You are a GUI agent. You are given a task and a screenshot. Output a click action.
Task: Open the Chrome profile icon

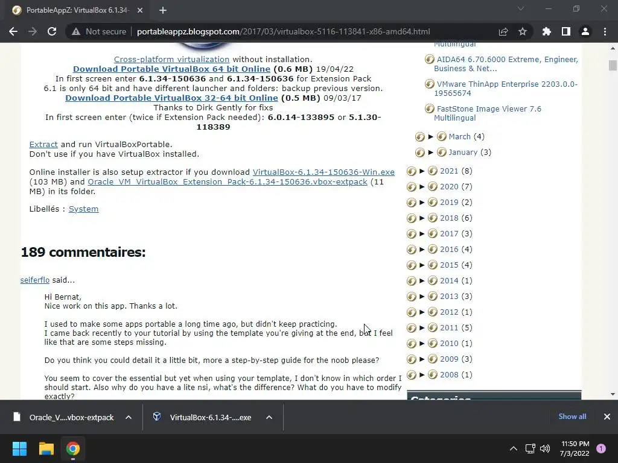[585, 31]
